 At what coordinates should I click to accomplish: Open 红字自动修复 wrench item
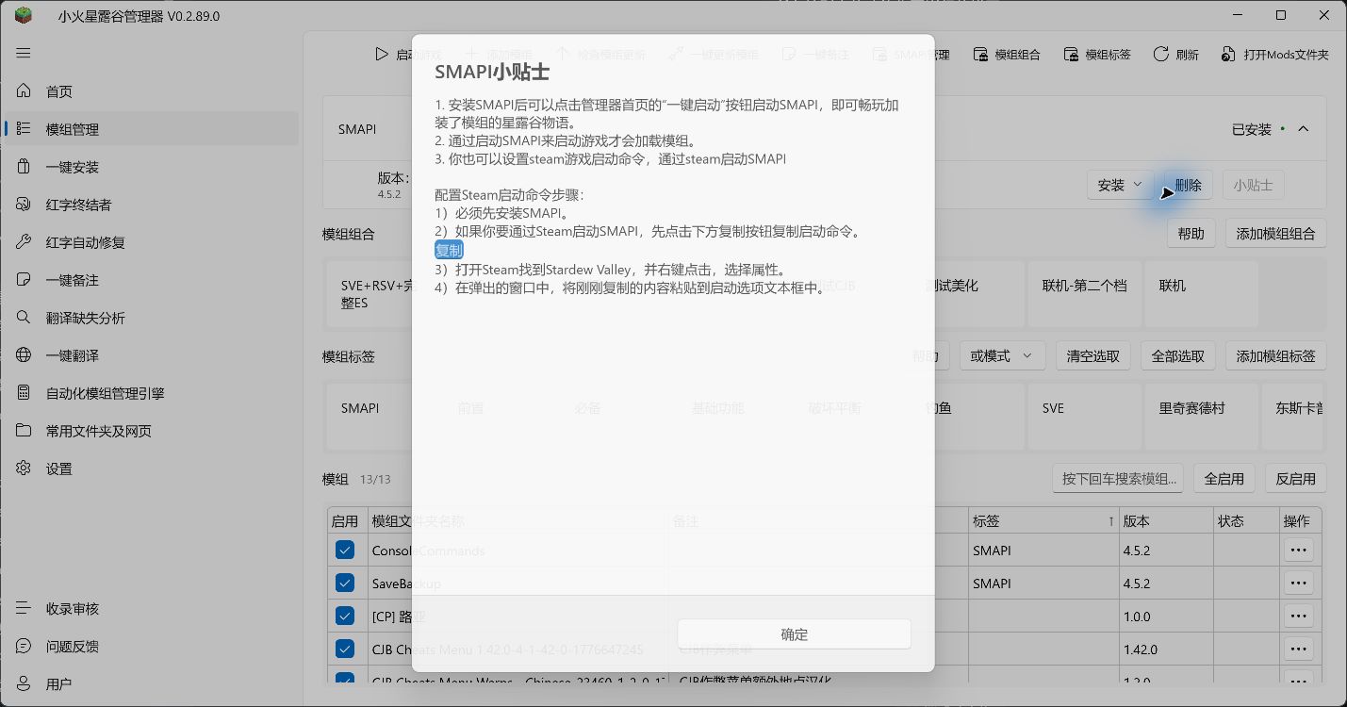coord(151,242)
